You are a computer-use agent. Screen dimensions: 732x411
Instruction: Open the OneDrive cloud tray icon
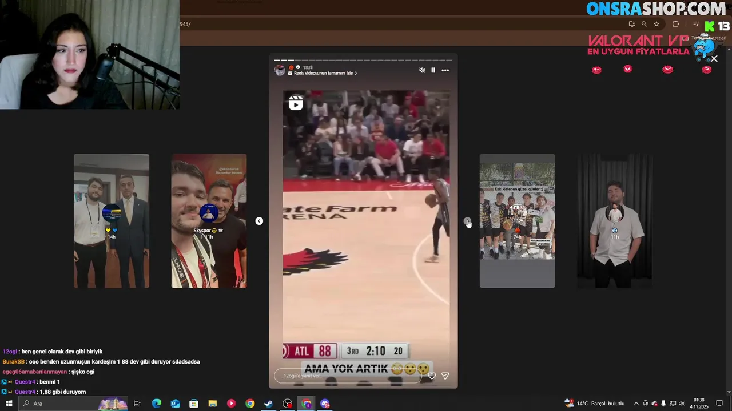(654, 404)
